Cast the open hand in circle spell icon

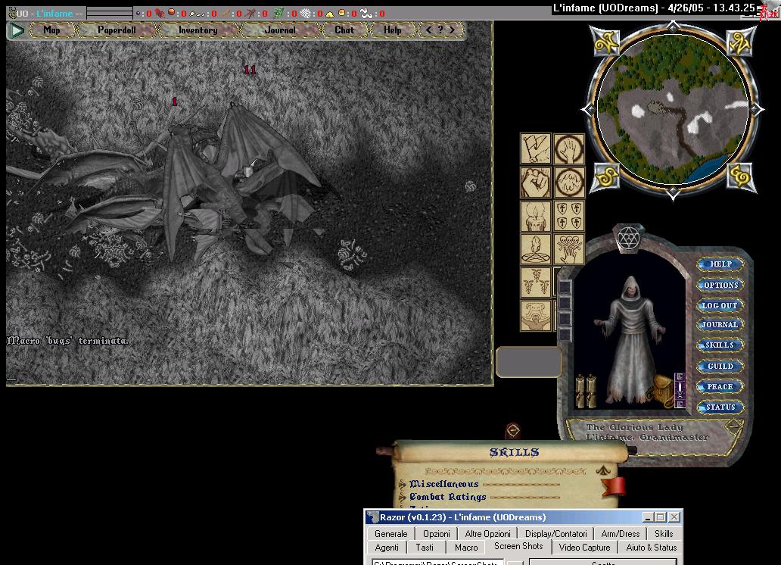coord(569,148)
